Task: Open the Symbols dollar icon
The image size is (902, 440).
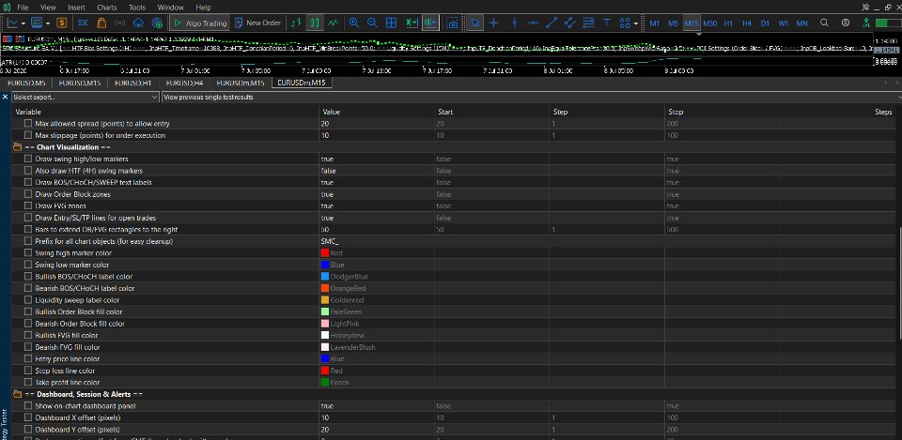Action: [62, 23]
